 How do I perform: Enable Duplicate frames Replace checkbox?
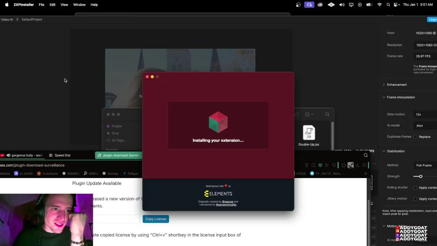tap(415, 137)
